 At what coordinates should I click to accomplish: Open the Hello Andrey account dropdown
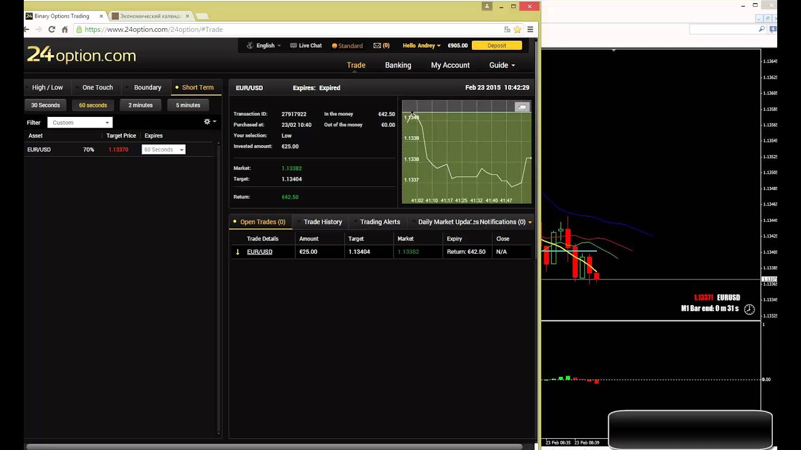pyautogui.click(x=421, y=46)
